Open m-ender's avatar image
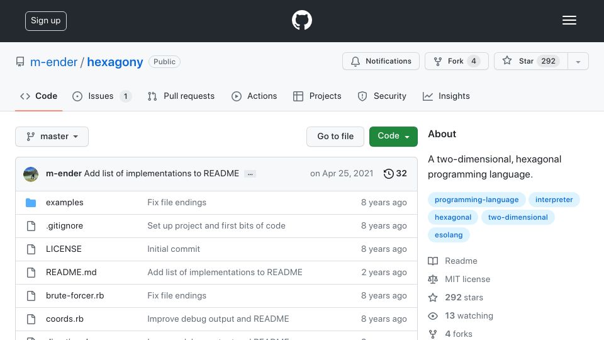 (x=31, y=174)
